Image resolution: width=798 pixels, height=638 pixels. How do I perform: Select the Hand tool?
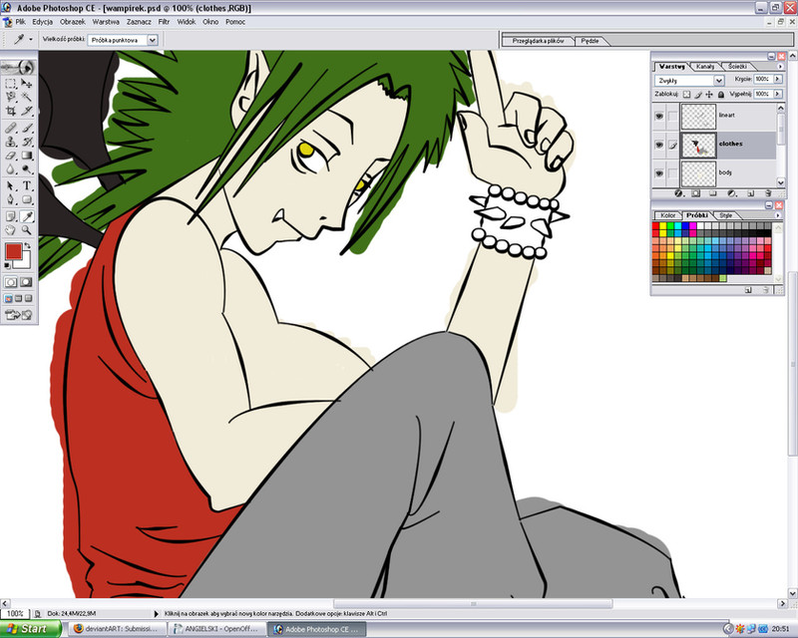(11, 230)
